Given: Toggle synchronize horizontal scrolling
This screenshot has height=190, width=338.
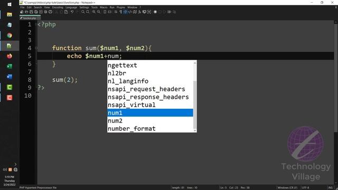Looking at the screenshot, I should pyautogui.click(x=109, y=12).
